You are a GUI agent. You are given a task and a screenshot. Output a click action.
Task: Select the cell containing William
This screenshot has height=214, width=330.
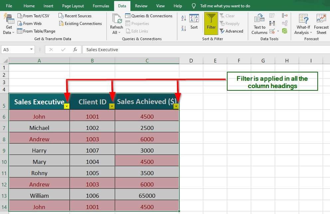(39, 196)
